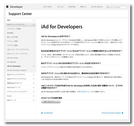Click the お問い合わせフォーム button
The image size is (134, 126).
pos(51,102)
